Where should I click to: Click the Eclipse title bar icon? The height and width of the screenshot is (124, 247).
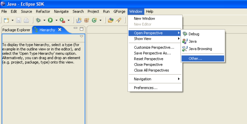click(x=3, y=4)
